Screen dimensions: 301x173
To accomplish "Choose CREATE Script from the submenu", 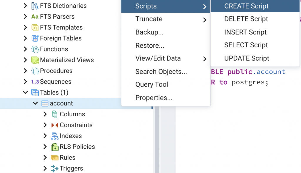I will 246,6.
